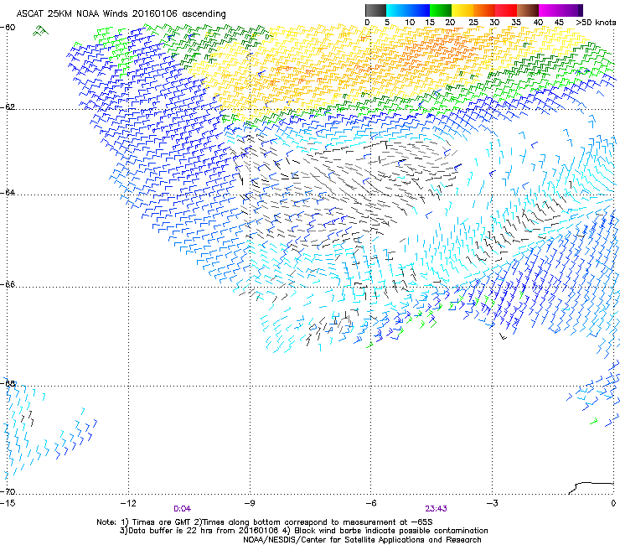The image size is (620, 545).
Task: Click the '0' label under the color bar
Action: (x=367, y=23)
